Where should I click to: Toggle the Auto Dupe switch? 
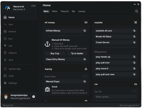[85, 76]
